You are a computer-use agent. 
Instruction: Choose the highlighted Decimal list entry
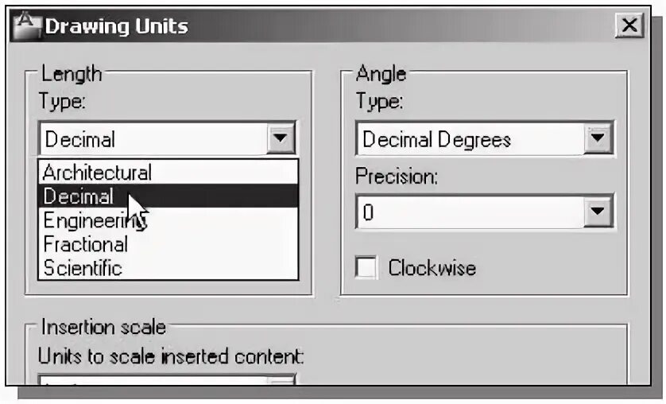(79, 196)
